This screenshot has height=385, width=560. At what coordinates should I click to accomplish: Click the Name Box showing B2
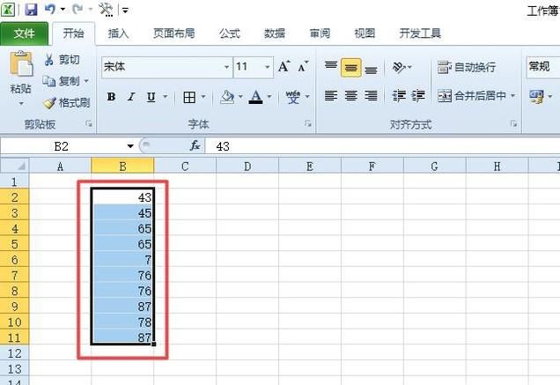pyautogui.click(x=61, y=146)
